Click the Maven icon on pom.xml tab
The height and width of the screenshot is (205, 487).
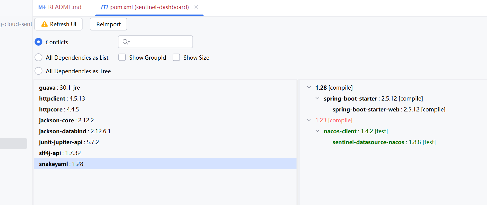pyautogui.click(x=104, y=7)
